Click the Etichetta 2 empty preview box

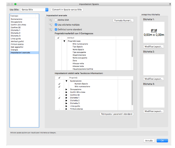pyautogui.click(x=154, y=65)
